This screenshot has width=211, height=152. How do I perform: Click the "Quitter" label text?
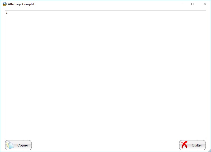197,145
